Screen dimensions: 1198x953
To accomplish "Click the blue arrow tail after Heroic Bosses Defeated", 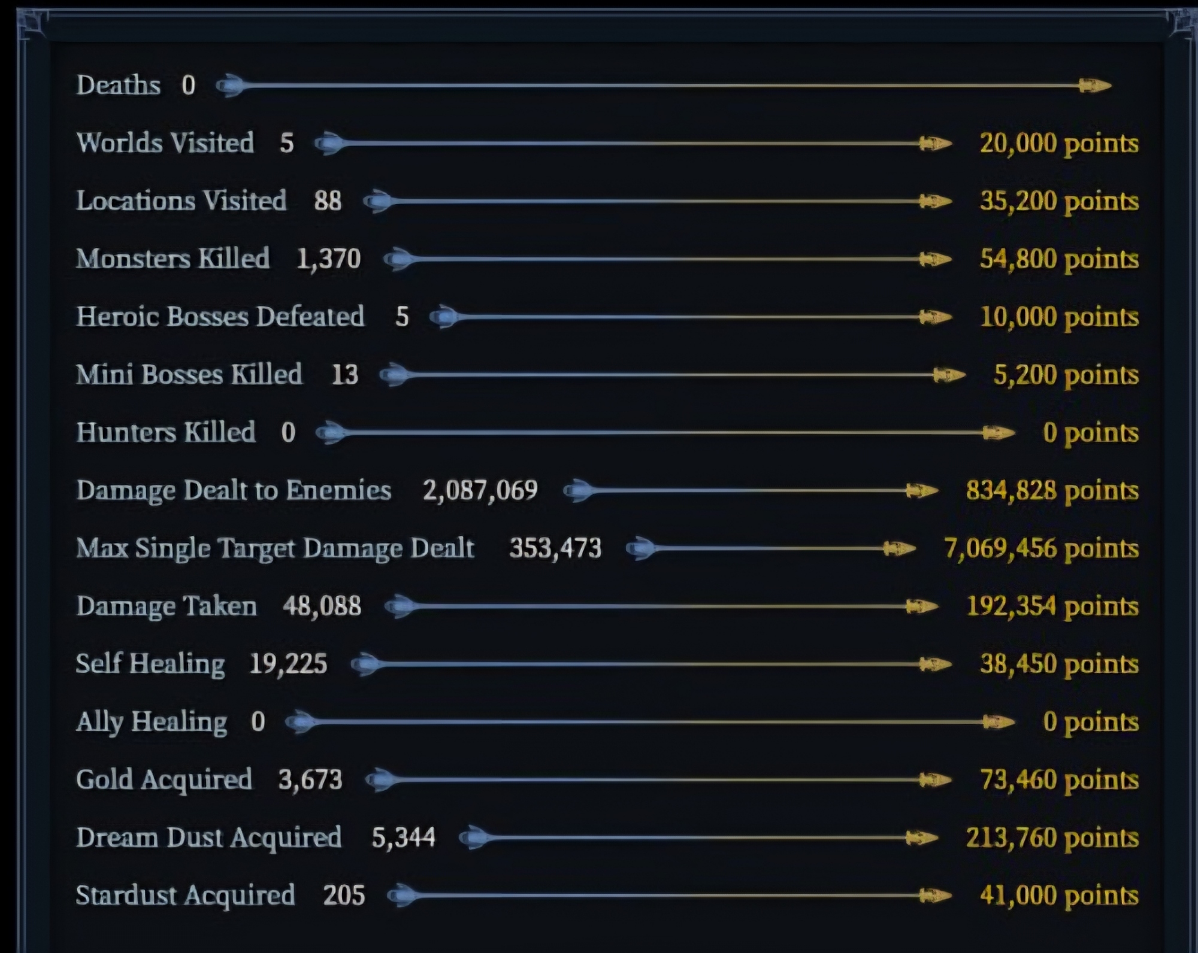I will (x=444, y=317).
